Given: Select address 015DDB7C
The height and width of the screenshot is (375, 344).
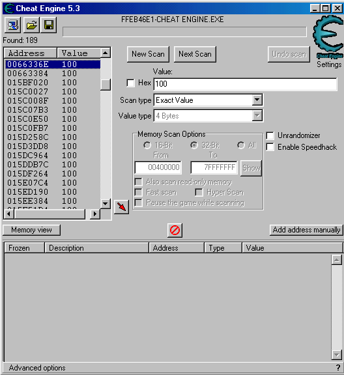Looking at the screenshot, I should point(52,165).
